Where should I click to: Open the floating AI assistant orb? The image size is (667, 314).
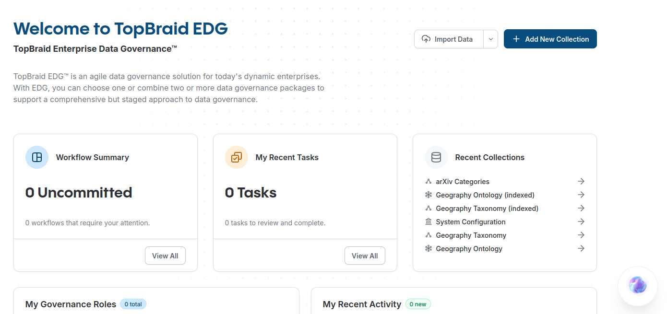coord(638,286)
